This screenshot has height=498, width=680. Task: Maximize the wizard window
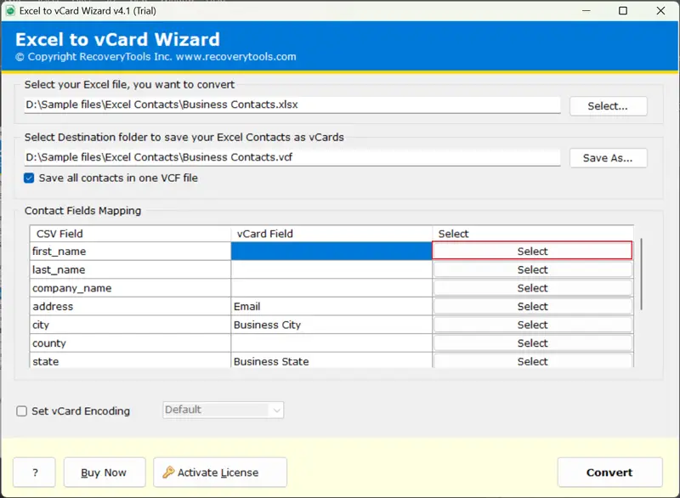pyautogui.click(x=623, y=11)
